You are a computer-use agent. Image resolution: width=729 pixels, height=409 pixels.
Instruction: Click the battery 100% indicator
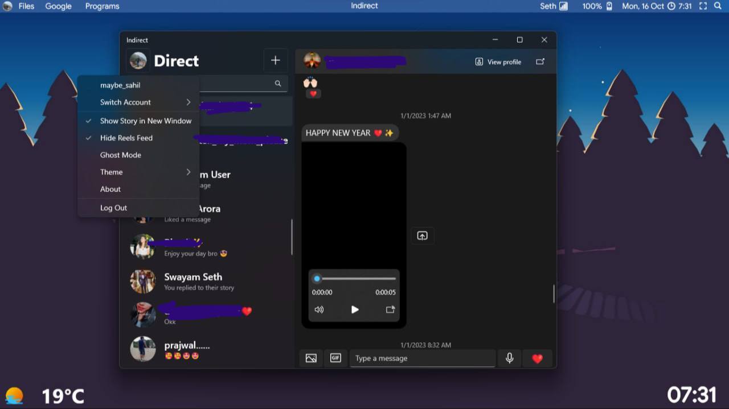(597, 6)
